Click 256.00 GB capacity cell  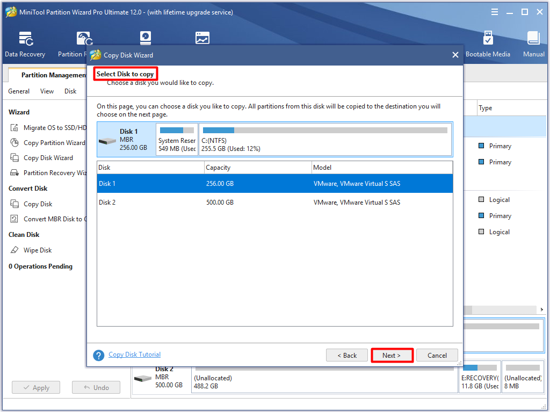click(220, 184)
